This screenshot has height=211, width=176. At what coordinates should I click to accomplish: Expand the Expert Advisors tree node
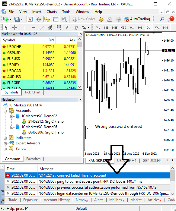5,143
